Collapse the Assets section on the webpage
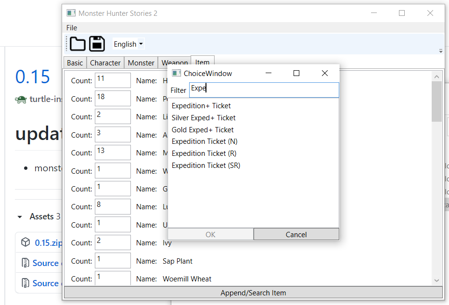The image size is (449, 305). (x=20, y=216)
